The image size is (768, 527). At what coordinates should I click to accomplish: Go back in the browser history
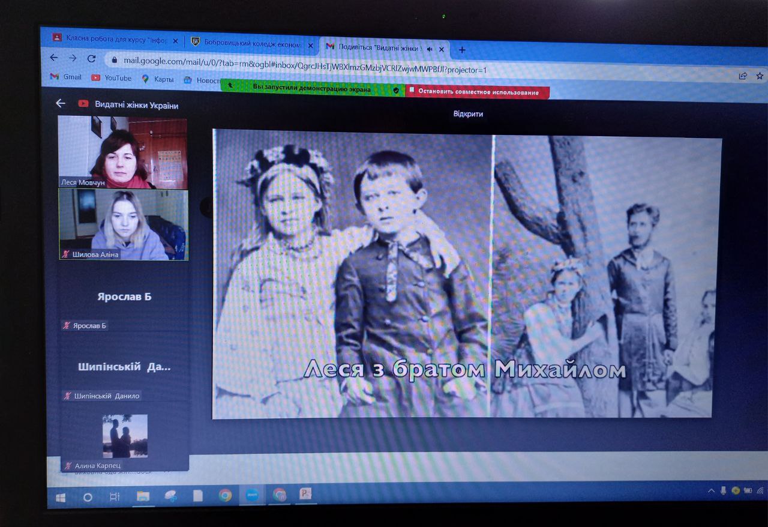coord(54,58)
